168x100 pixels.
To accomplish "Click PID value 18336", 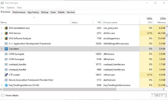I will pyautogui.click(x=98, y=43).
